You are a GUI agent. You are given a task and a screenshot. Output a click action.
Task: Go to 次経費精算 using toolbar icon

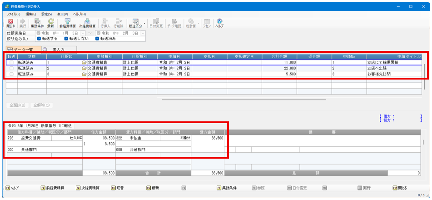pyautogui.click(x=87, y=23)
